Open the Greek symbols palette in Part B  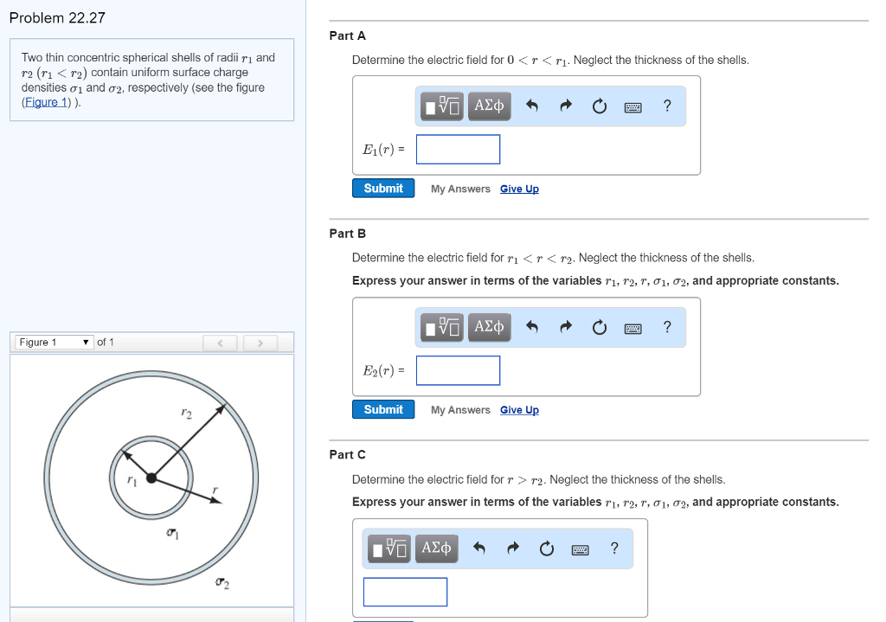click(x=489, y=327)
